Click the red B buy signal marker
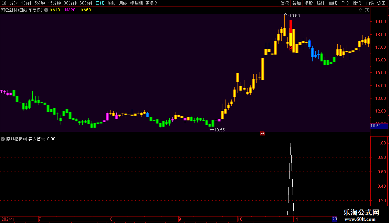 point(291,48)
